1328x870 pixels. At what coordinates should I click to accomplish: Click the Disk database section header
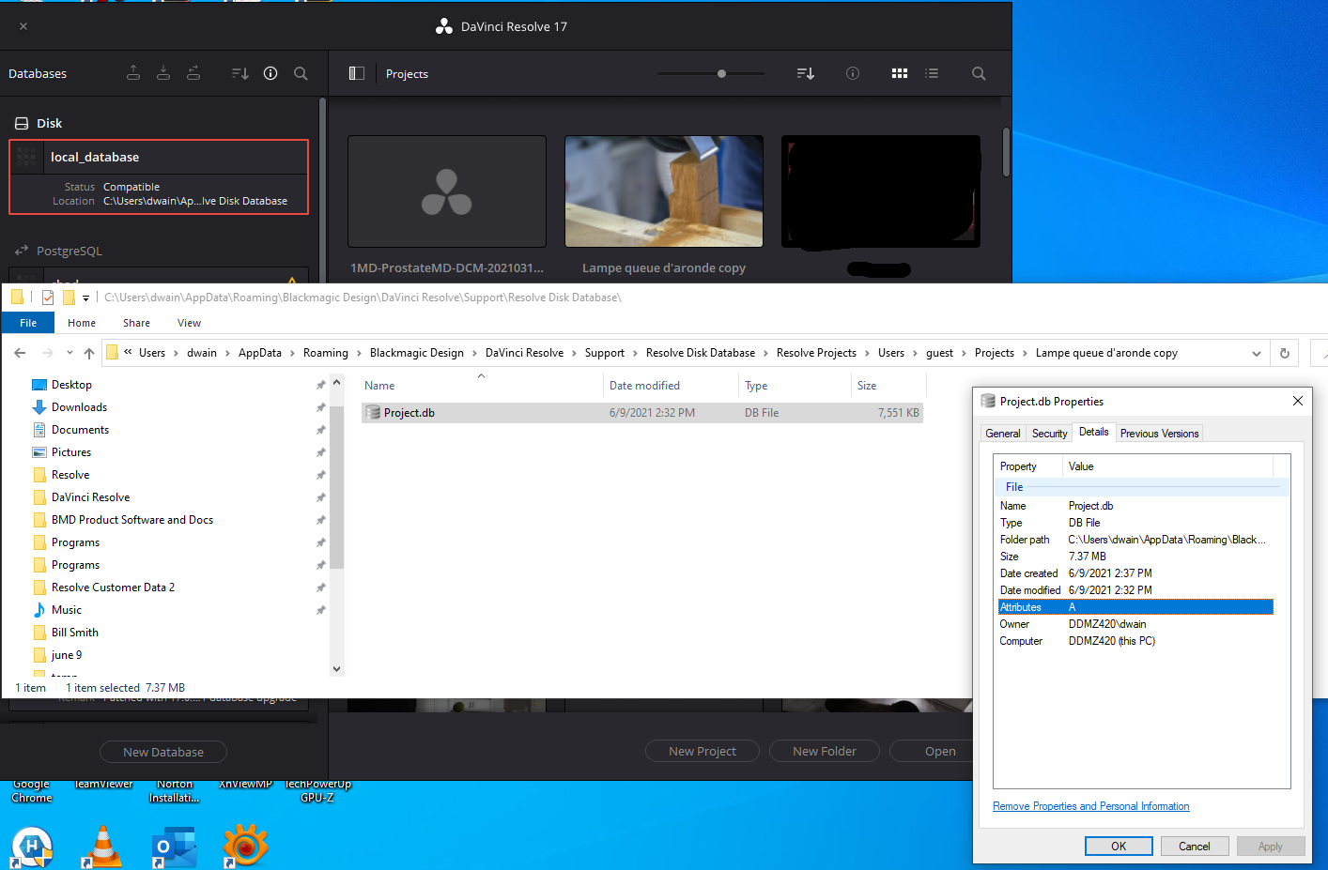[39, 123]
